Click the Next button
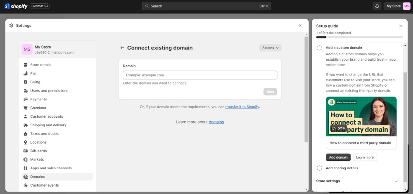413x194 pixels. click(x=270, y=92)
